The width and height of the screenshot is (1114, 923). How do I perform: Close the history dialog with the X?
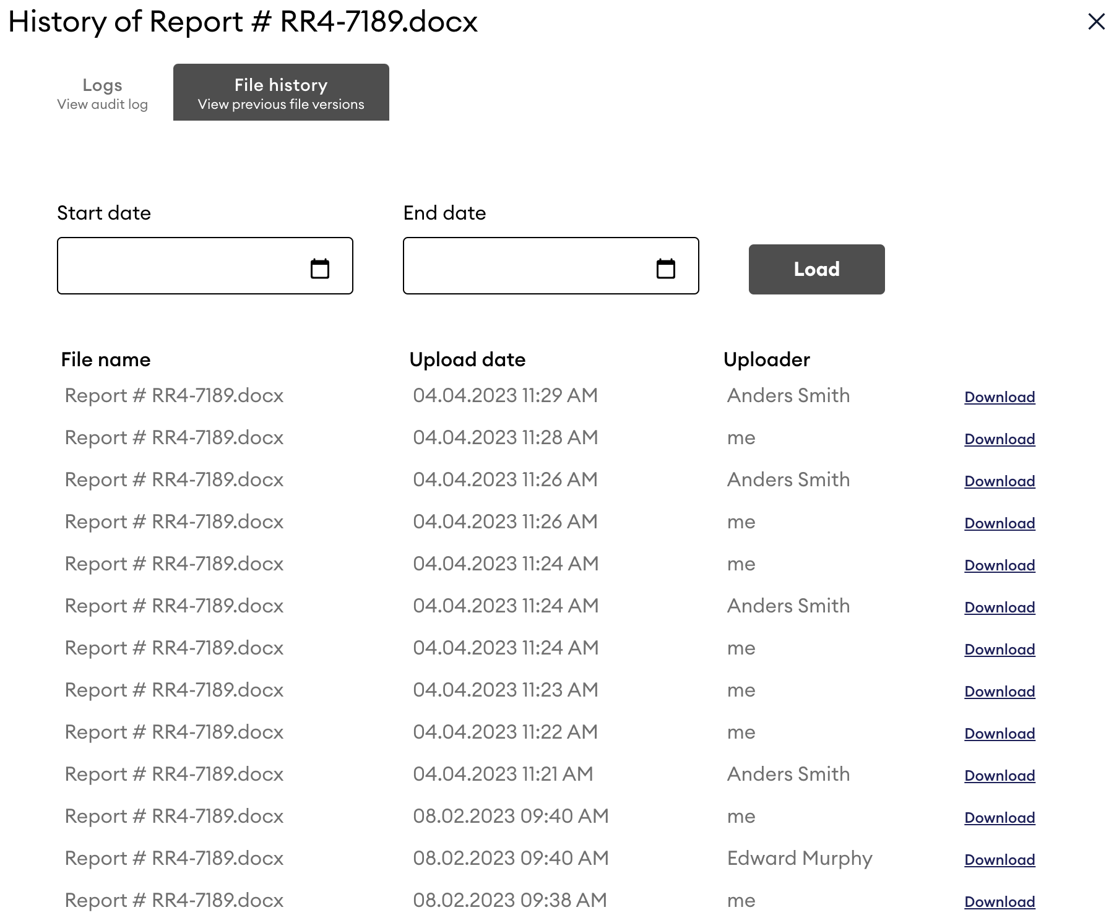1096,22
